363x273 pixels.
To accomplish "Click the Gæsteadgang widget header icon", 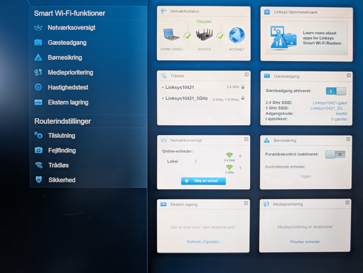I will (267, 76).
